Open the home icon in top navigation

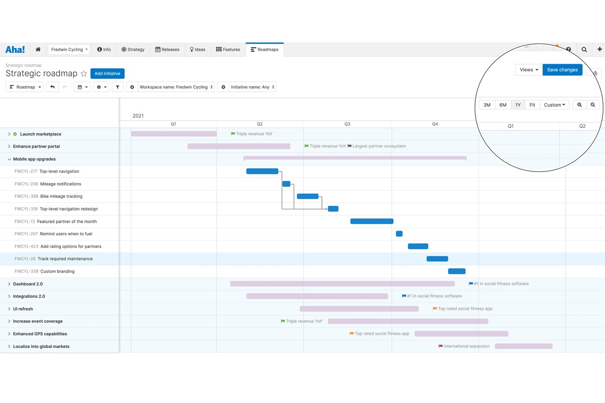(38, 49)
